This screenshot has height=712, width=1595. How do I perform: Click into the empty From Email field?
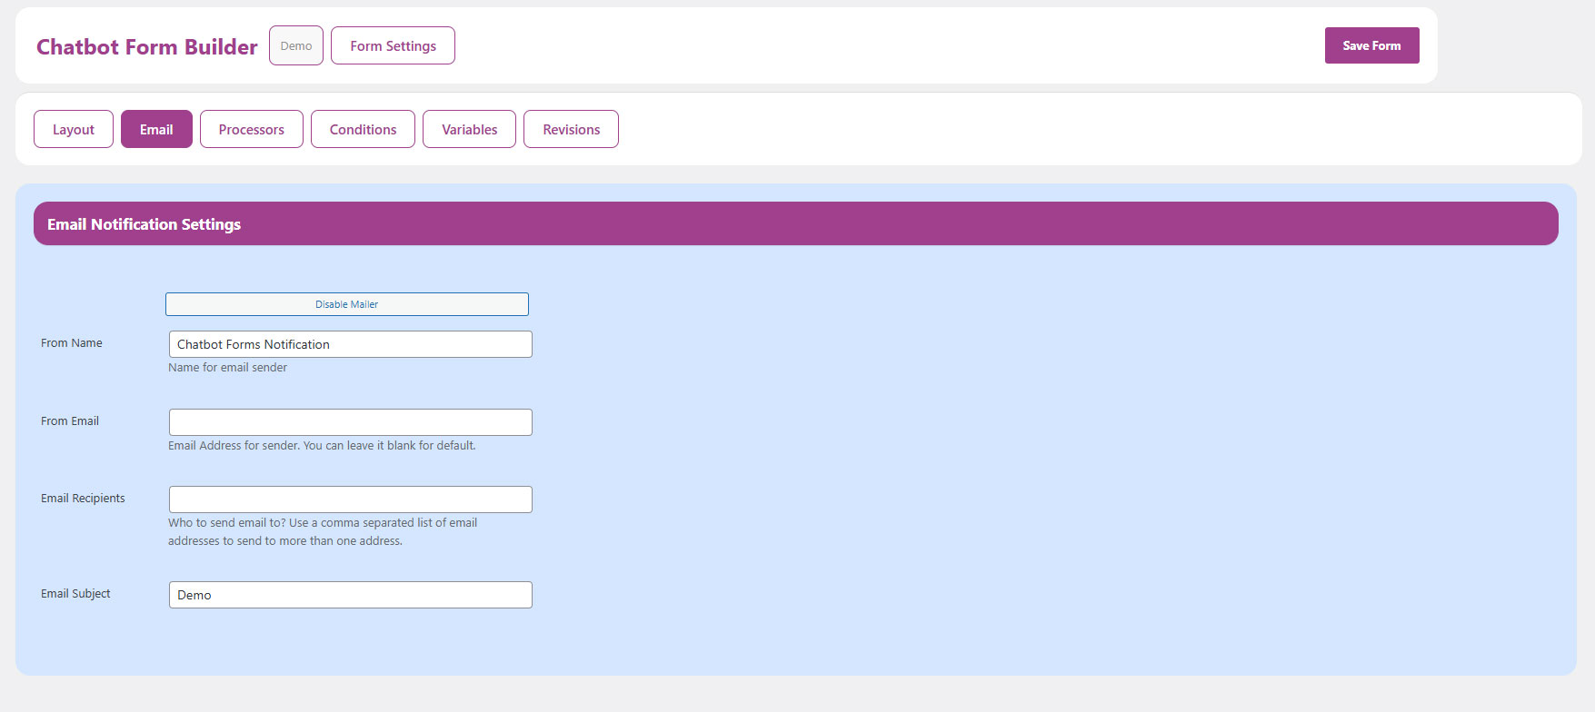click(x=350, y=422)
